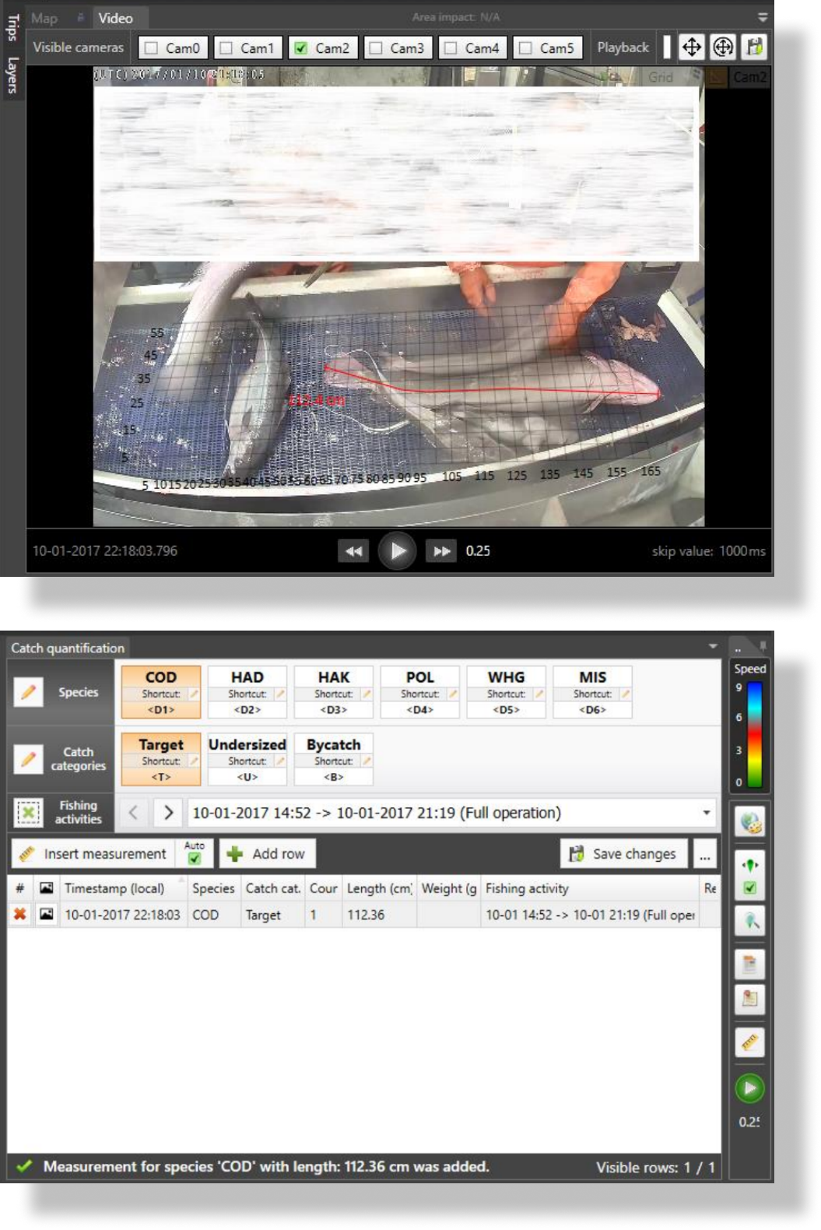
Task: Click the pencil edit icon beside Species
Action: tap(29, 692)
